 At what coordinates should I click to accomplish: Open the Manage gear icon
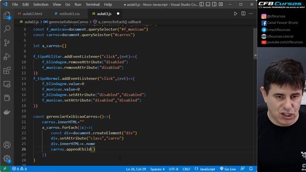pyautogui.click(x=7, y=159)
